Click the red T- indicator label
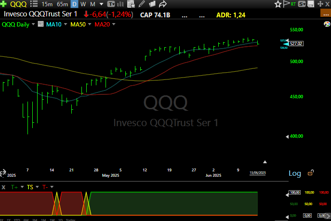The height and width of the screenshot is (221, 331). [x=45, y=187]
